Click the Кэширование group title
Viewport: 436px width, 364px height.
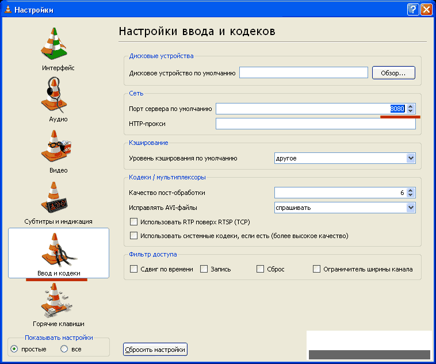click(x=148, y=143)
